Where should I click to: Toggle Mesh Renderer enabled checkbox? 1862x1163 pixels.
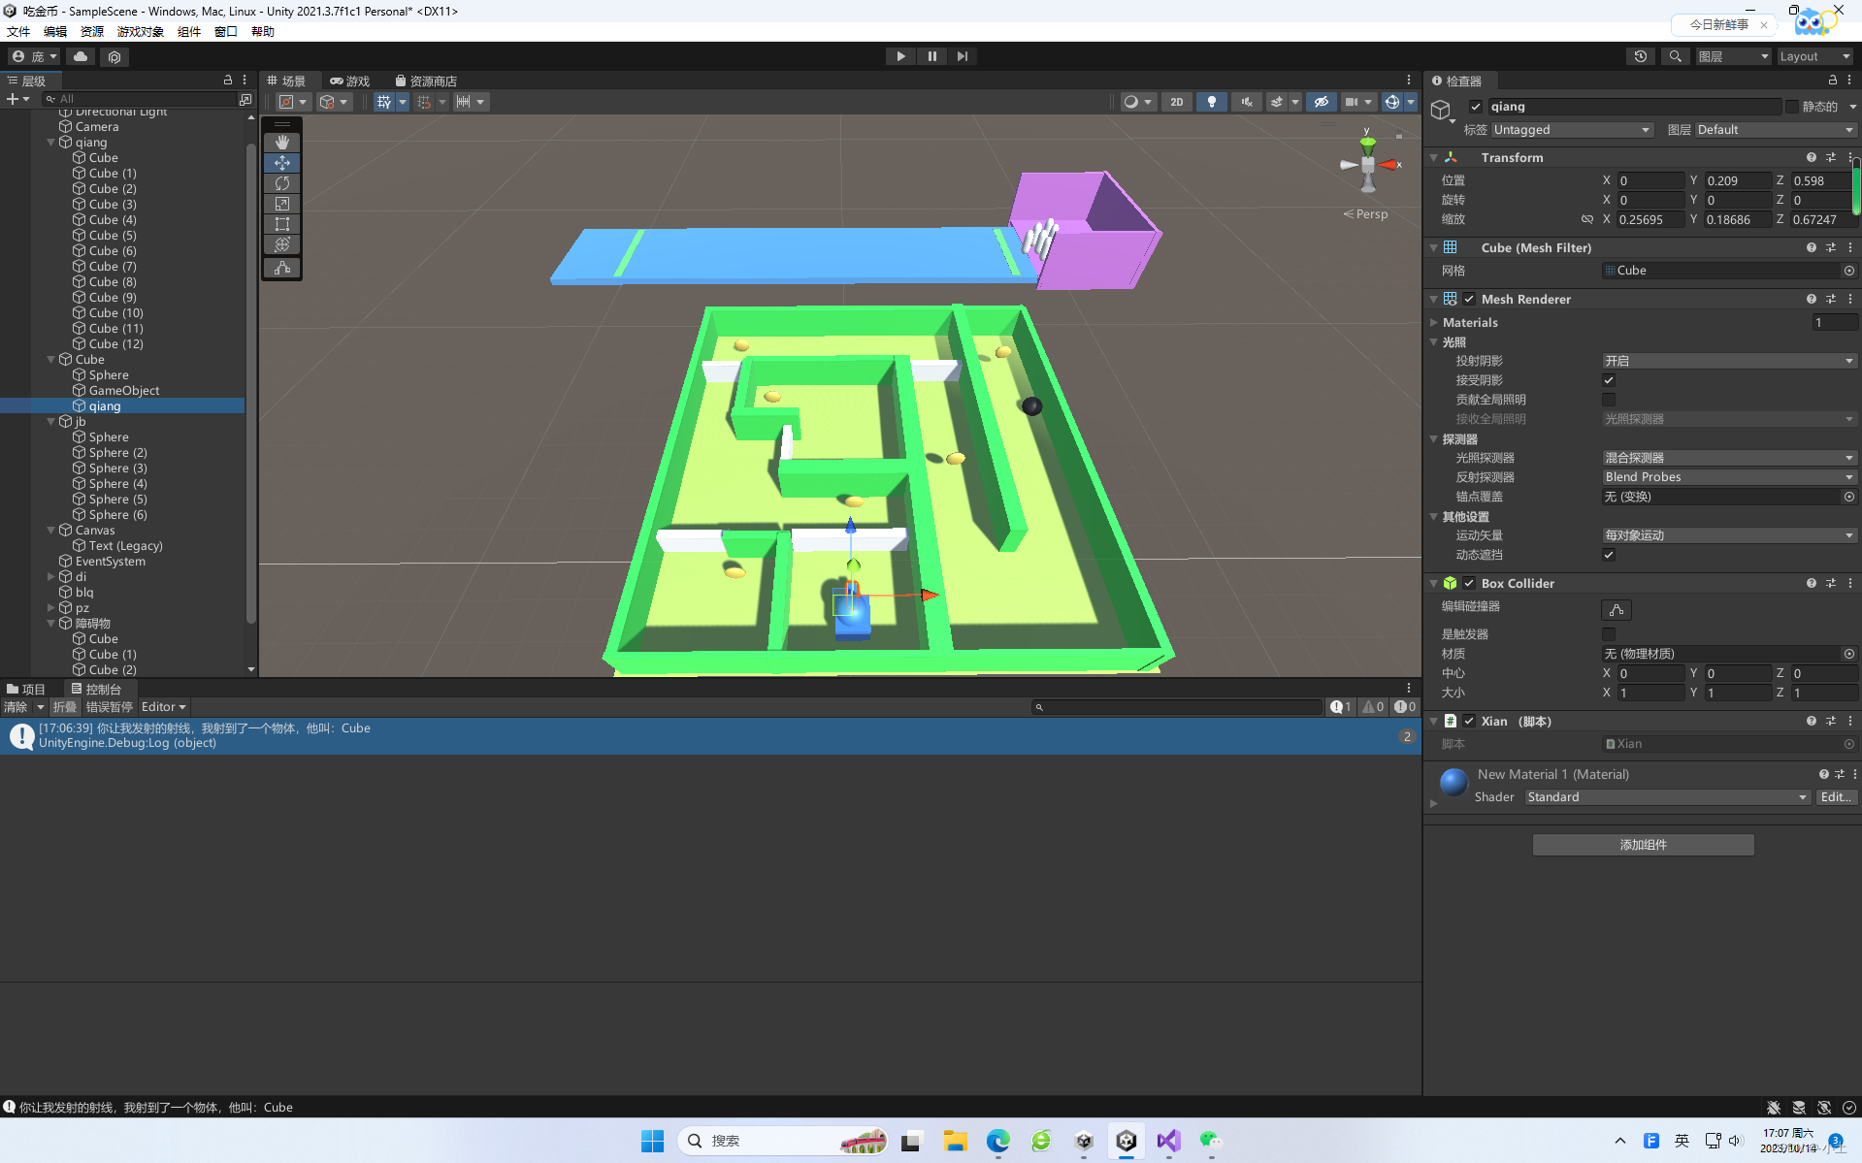click(1469, 299)
